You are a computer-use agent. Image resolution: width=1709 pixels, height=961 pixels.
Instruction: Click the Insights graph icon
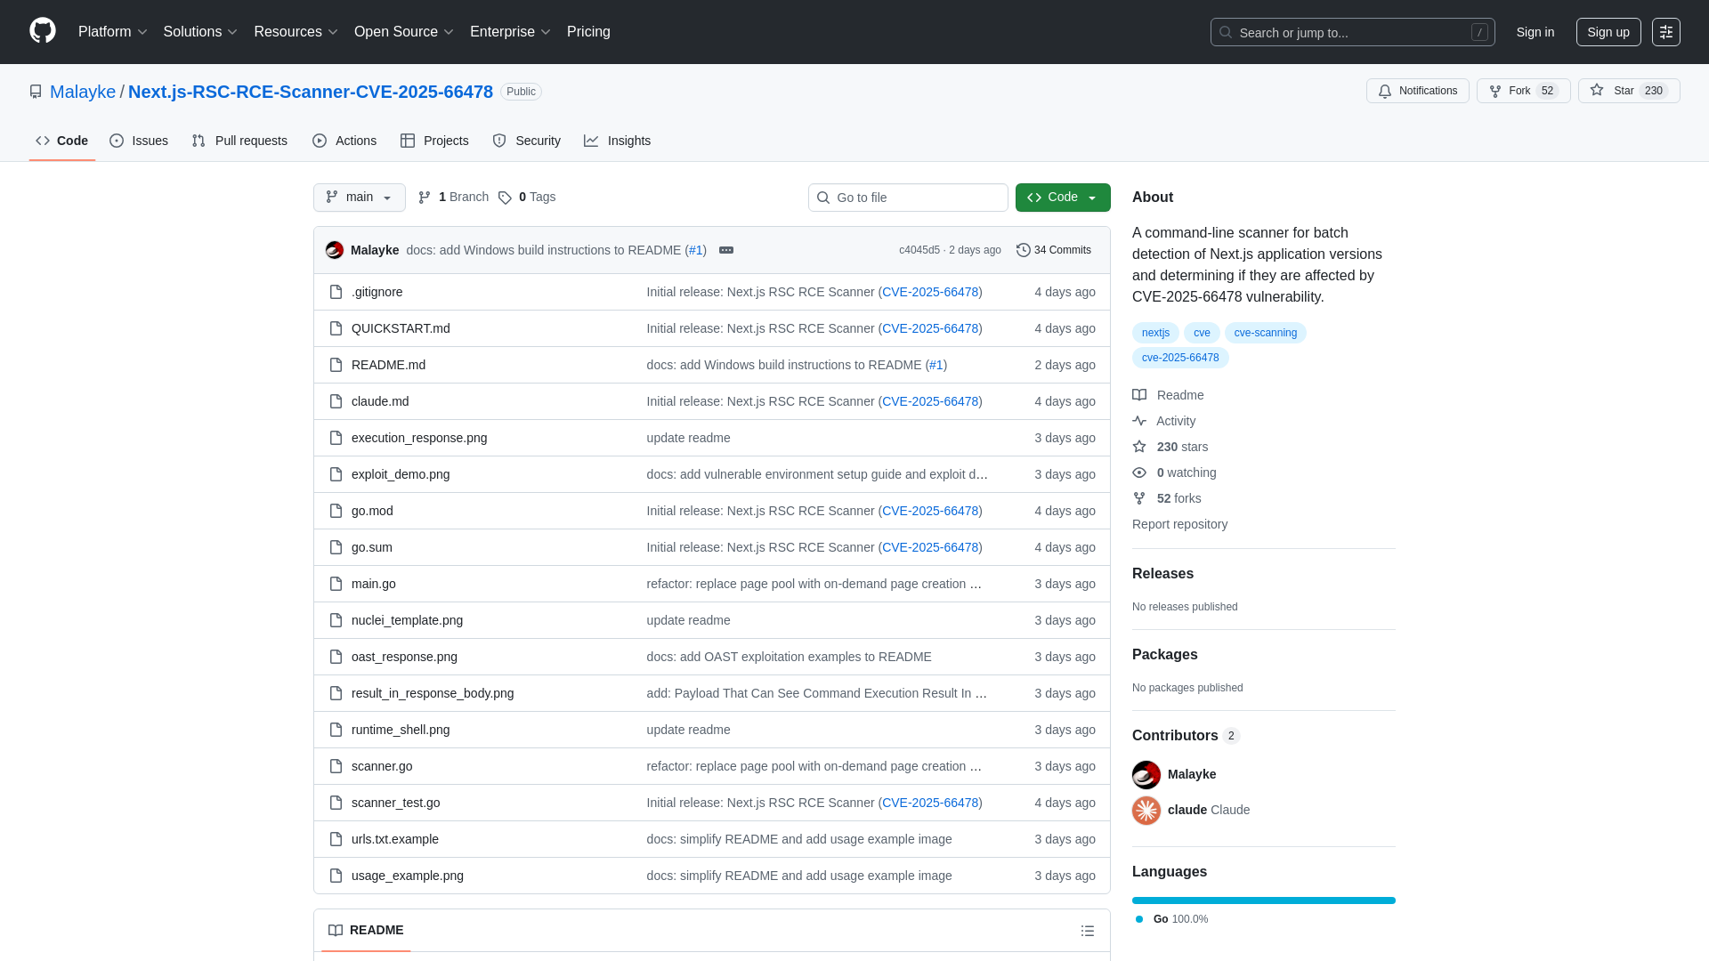[592, 141]
